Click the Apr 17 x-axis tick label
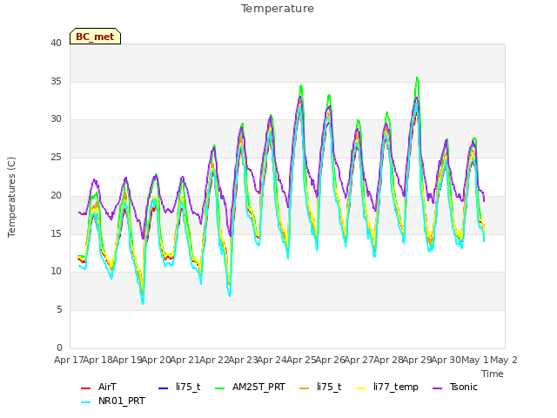 pyautogui.click(x=69, y=360)
